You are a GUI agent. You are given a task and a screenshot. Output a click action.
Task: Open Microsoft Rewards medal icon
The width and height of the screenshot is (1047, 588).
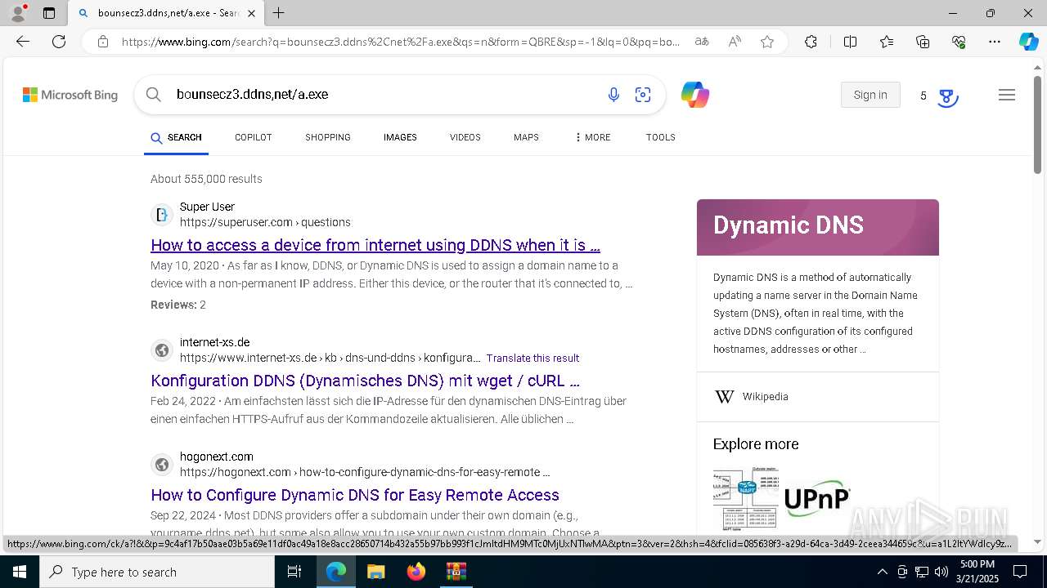pyautogui.click(x=947, y=96)
